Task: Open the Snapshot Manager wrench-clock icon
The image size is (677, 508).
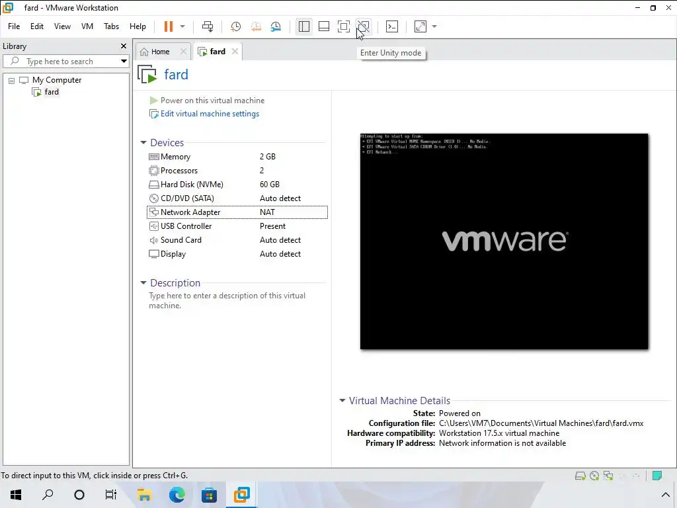Action: (276, 26)
